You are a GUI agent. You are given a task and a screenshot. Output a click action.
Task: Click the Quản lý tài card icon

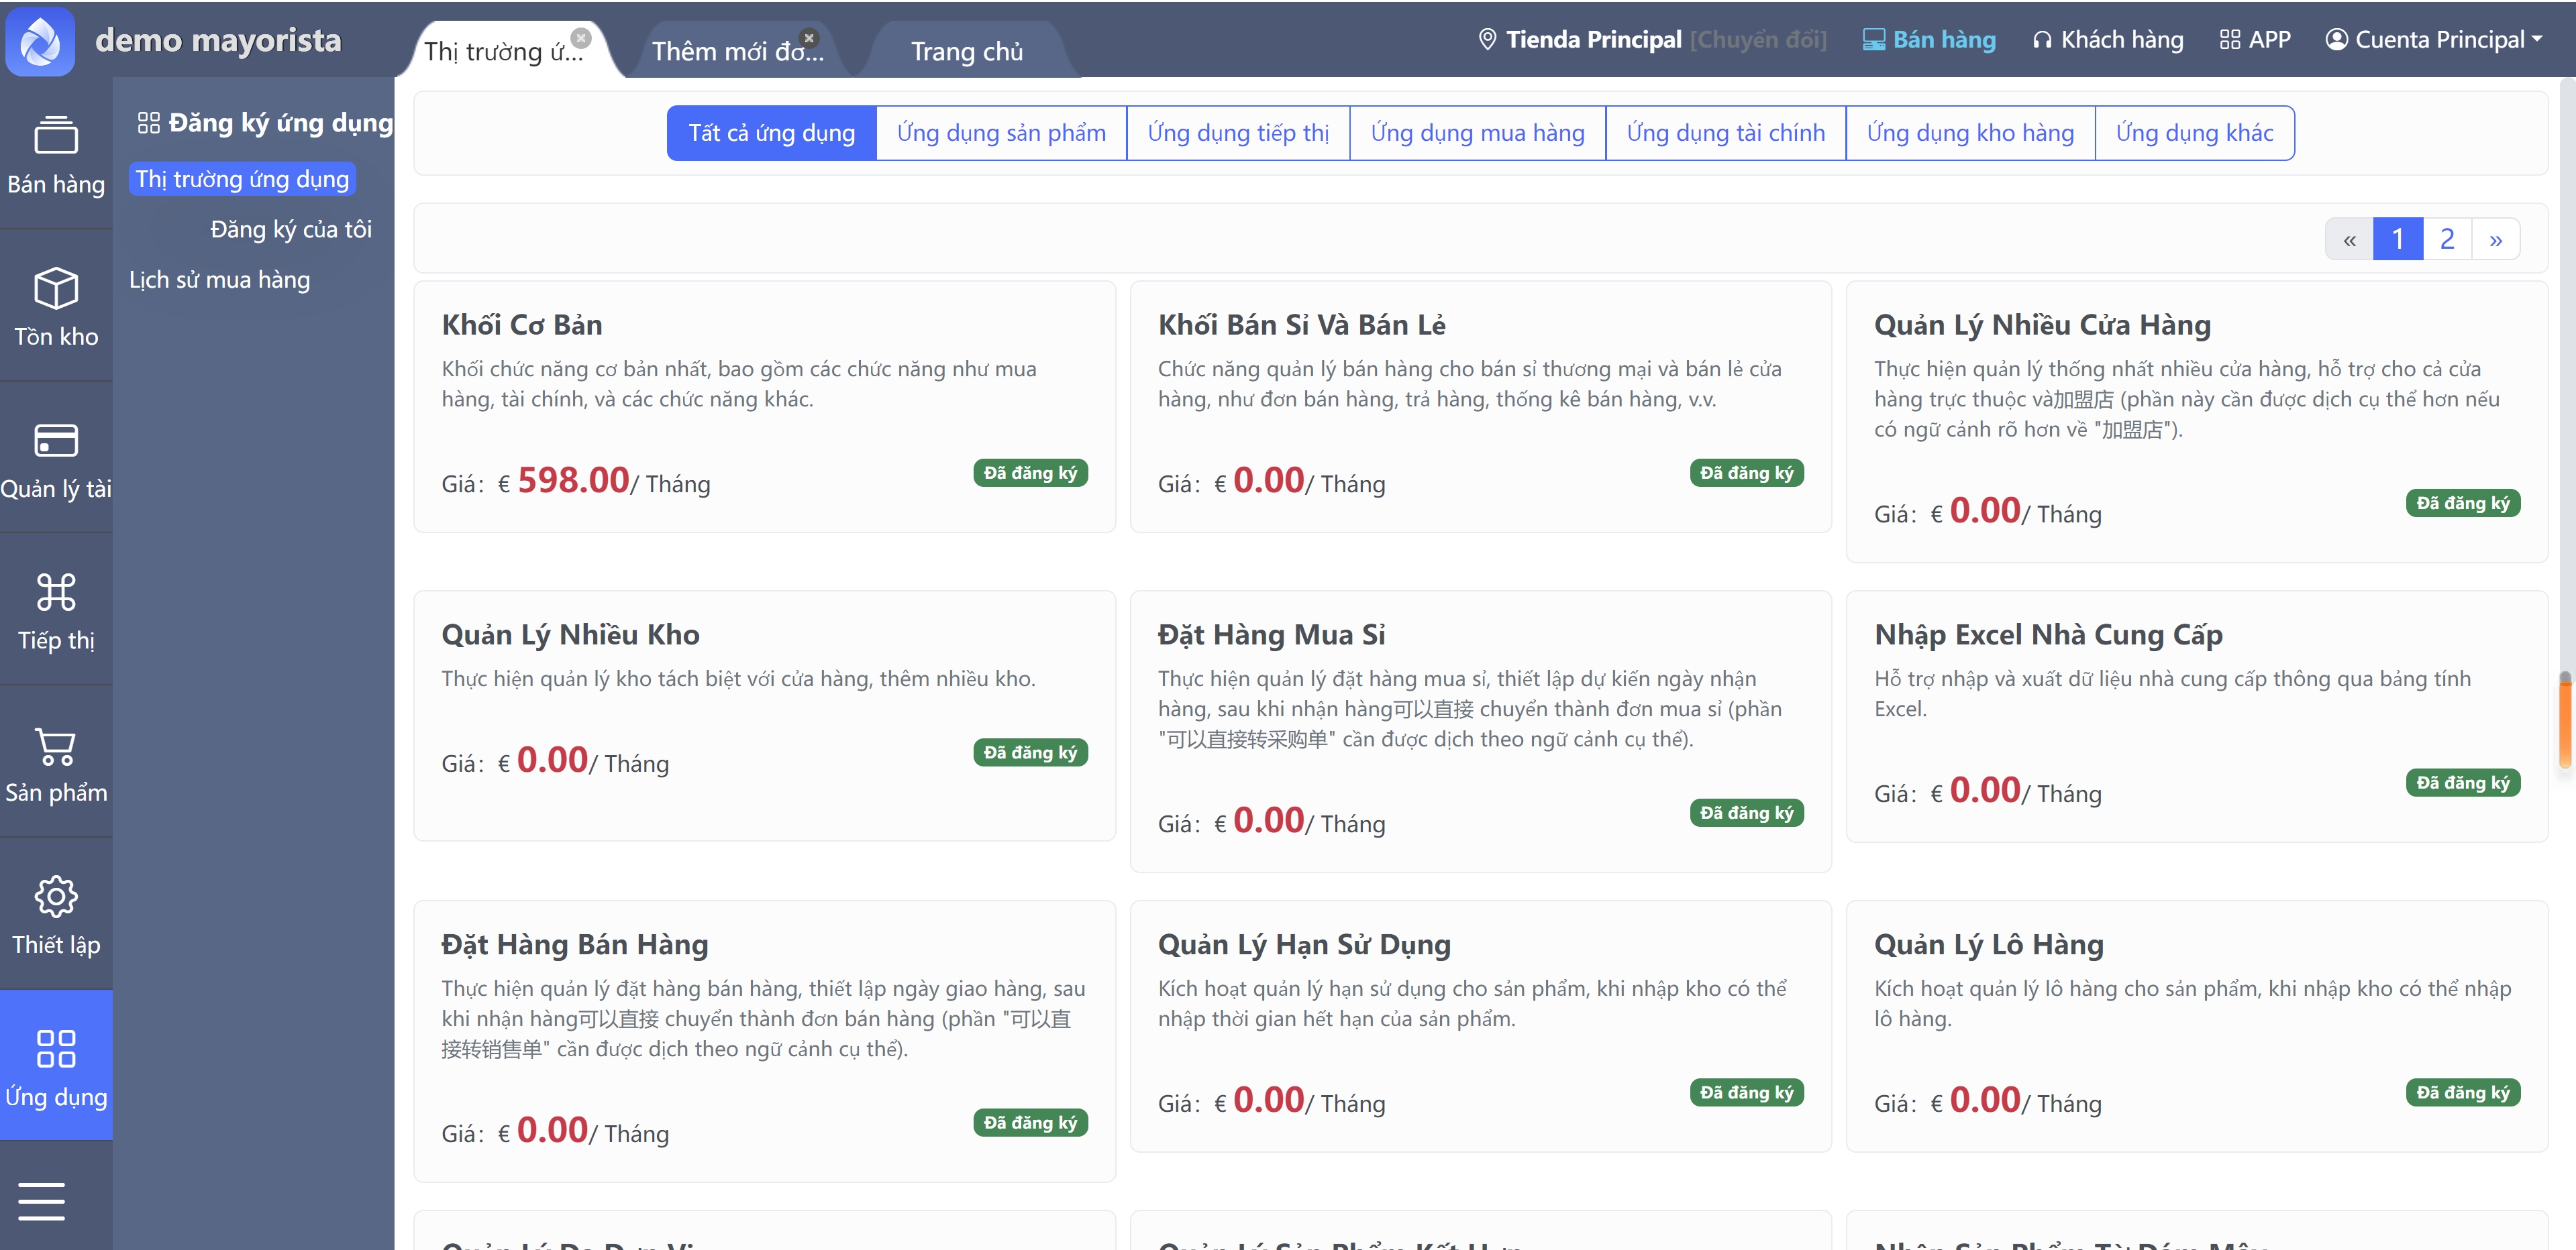click(x=56, y=441)
